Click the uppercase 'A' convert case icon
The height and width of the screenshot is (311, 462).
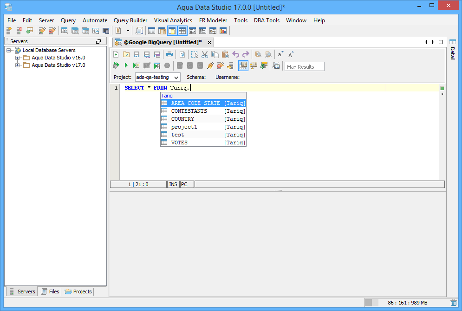(291, 54)
